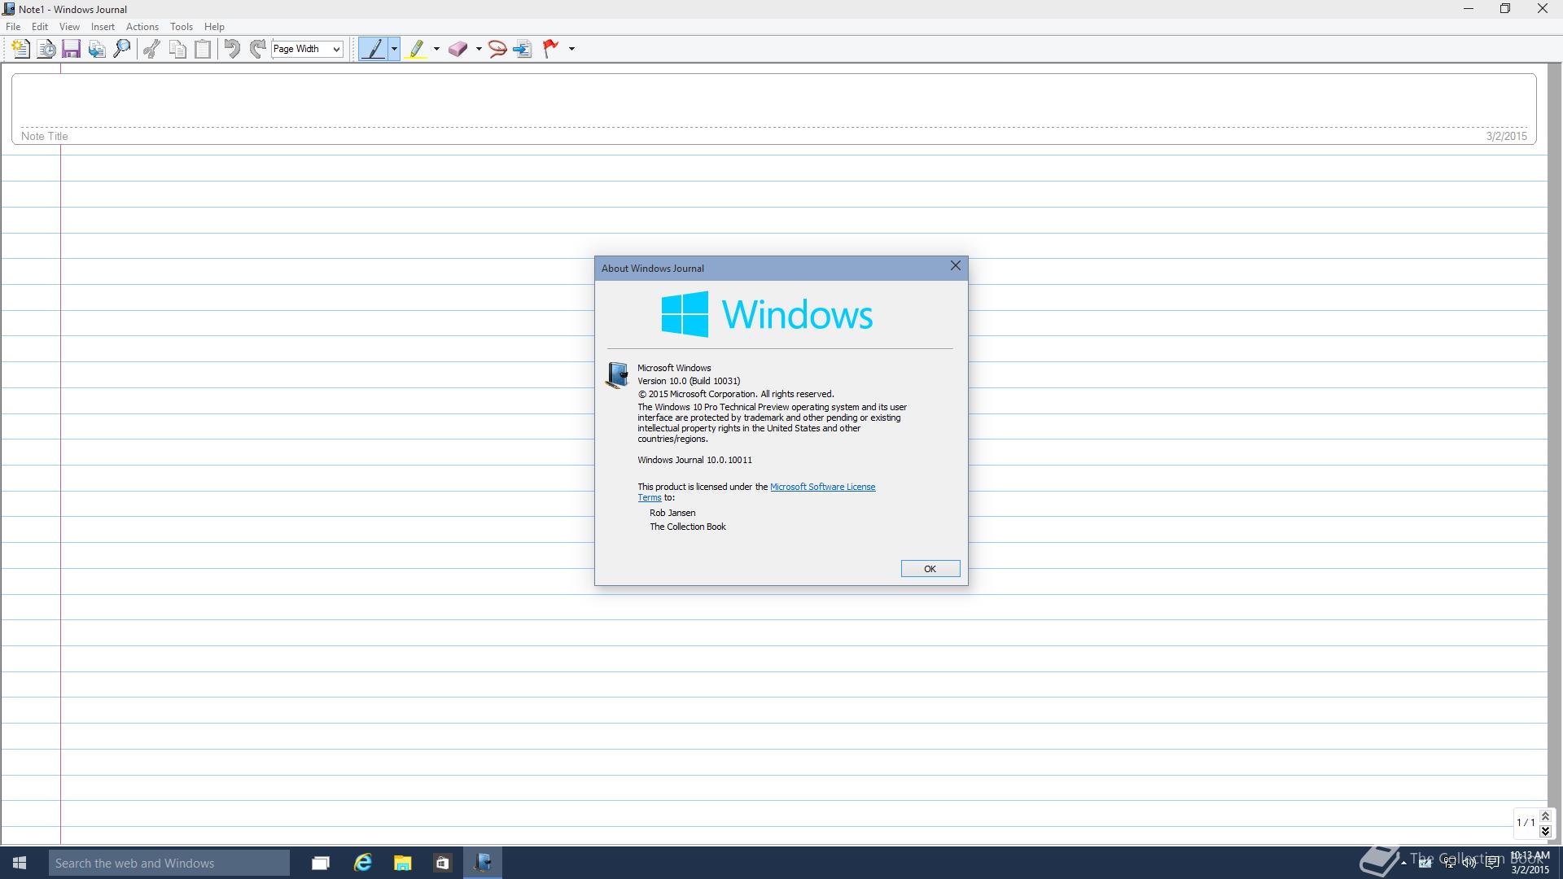Click the "Rob Jansen" licensee name

coord(672,513)
